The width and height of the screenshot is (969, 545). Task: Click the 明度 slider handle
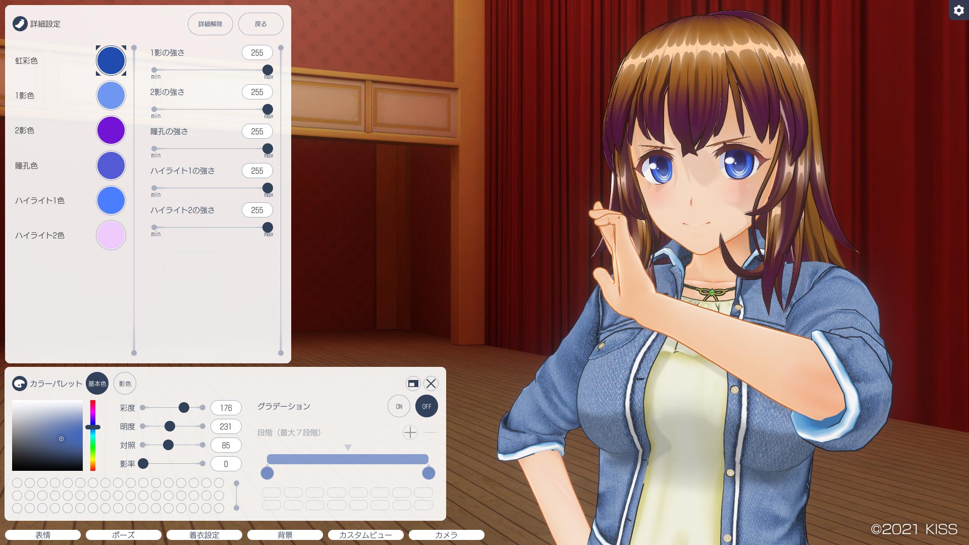tap(170, 426)
